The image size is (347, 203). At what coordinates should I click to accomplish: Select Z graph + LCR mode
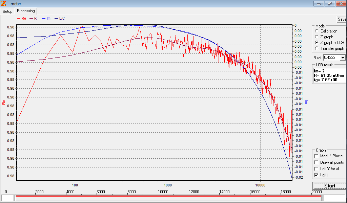(317, 43)
